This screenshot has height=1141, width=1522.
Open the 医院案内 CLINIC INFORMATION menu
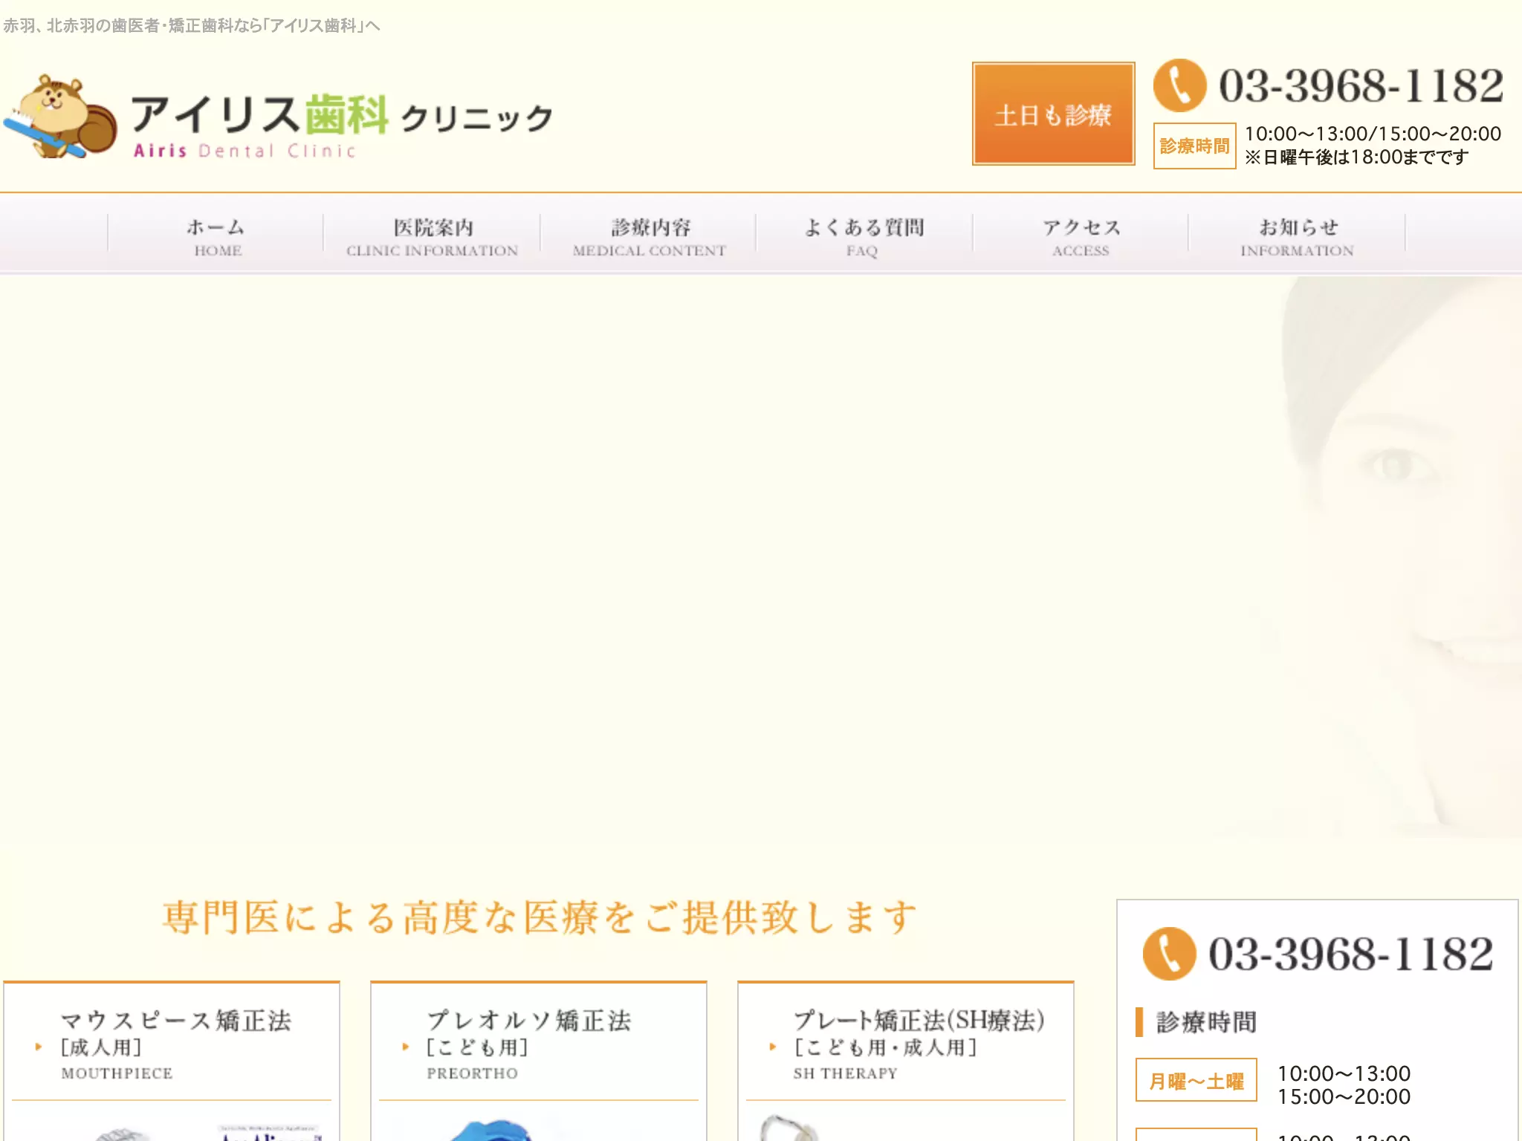[x=432, y=236]
